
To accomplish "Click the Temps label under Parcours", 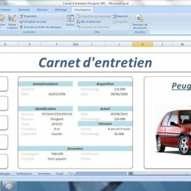I will point(86,129).
